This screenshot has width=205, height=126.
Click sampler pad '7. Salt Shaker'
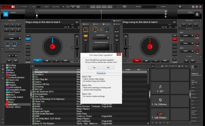tap(160, 114)
